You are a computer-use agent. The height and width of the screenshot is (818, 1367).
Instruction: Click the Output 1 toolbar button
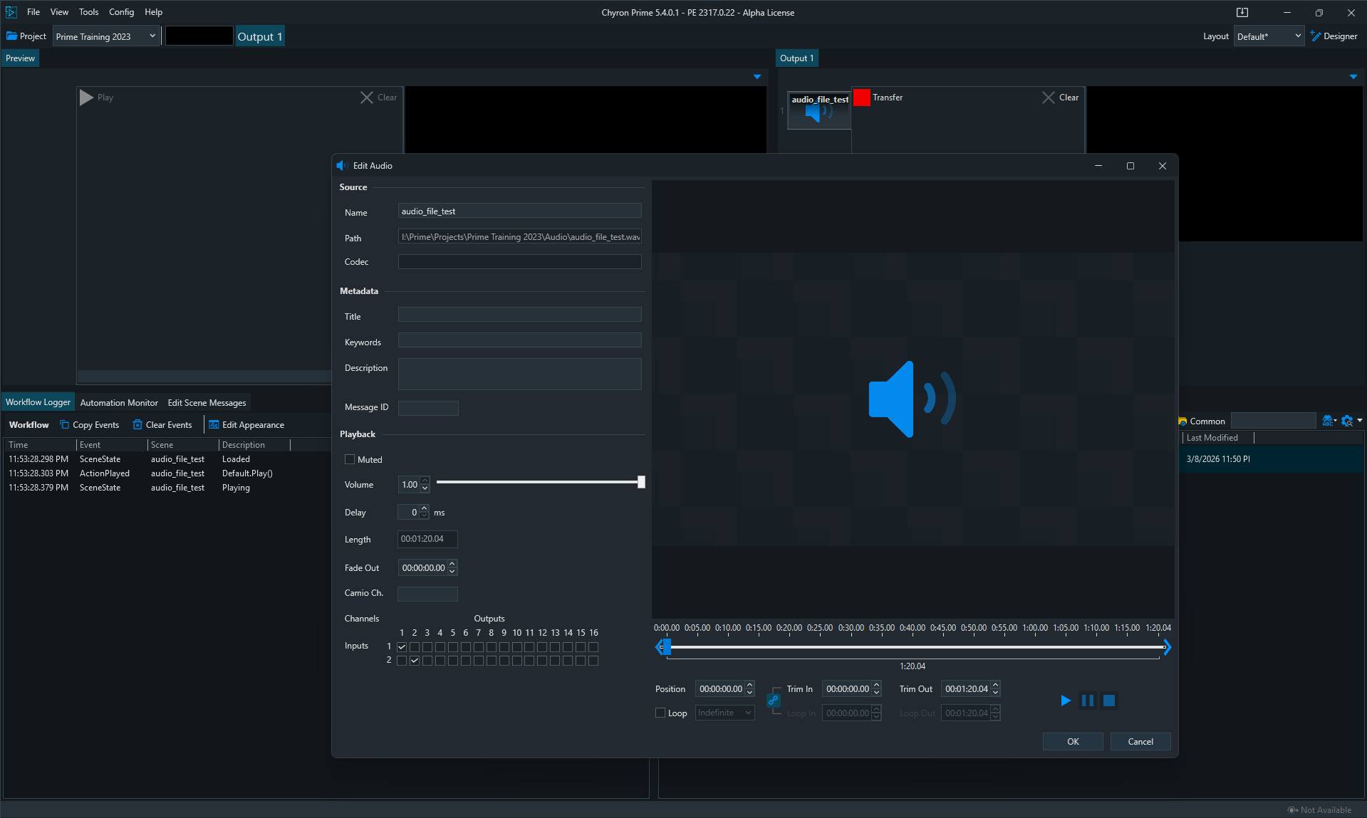[x=260, y=36]
